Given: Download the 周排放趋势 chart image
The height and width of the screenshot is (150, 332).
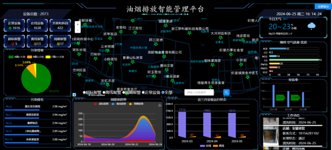Looking at the screenshot, I should (160, 105).
